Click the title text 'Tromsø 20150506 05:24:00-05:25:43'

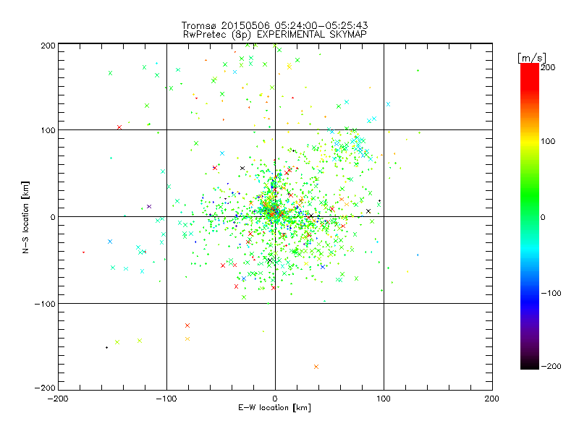point(274,25)
